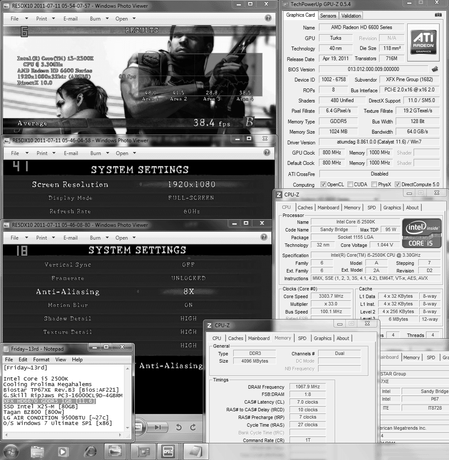Image resolution: width=449 pixels, height=460 pixels.
Task: Open the Caches tab in the CPU-Z processor window
Action: pos(305,208)
